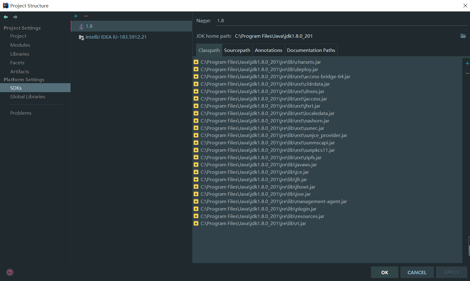Select cldrdata.jar classpath entry

265,84
